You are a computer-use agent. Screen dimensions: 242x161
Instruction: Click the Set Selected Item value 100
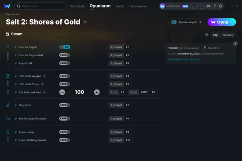click(x=79, y=92)
